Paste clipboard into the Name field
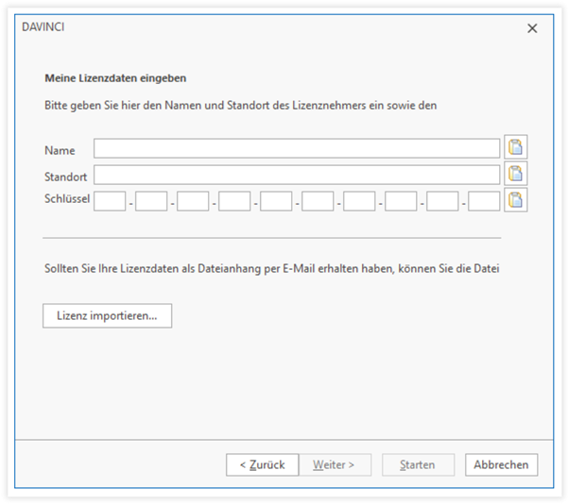The width and height of the screenshot is (569, 504). click(x=516, y=147)
